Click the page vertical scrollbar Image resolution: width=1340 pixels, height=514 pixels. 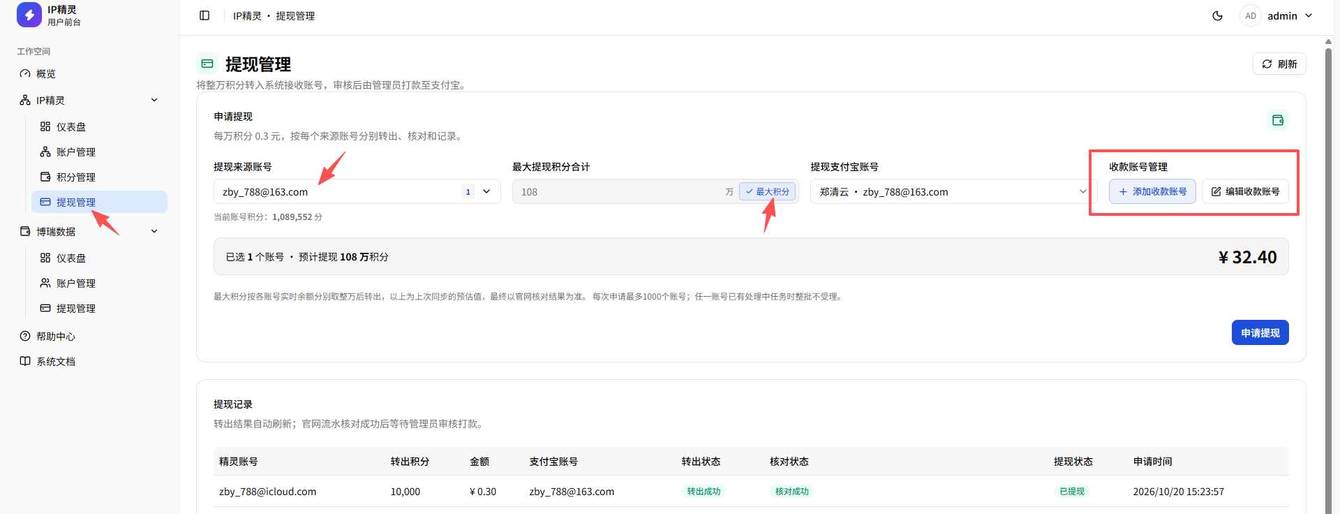[1328, 279]
